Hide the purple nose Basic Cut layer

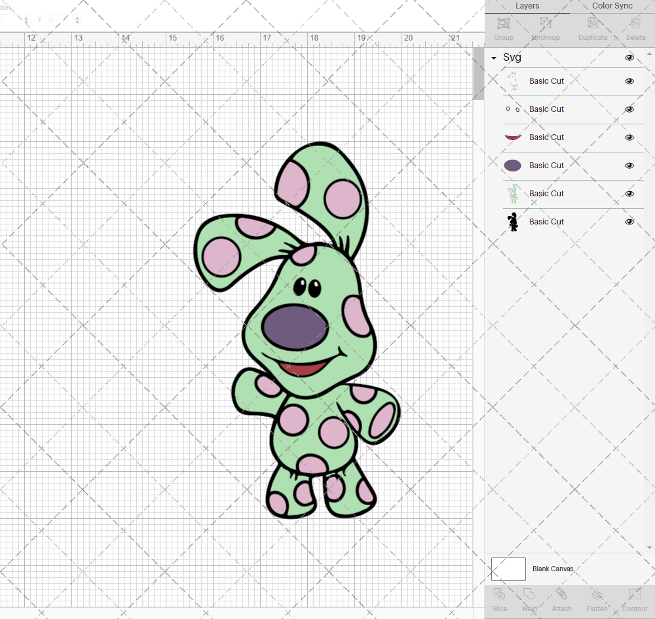click(629, 166)
